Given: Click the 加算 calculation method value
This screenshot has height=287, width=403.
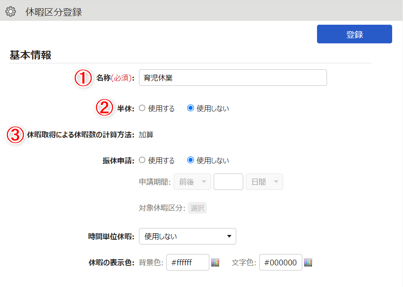Looking at the screenshot, I should [x=146, y=135].
